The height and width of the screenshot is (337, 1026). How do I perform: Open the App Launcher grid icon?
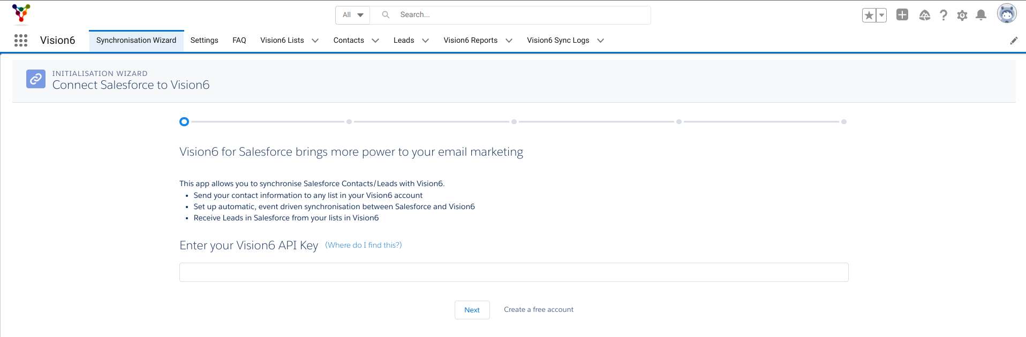point(21,40)
